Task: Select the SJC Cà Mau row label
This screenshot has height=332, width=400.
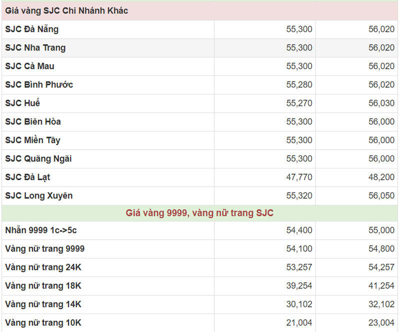Action: point(29,66)
